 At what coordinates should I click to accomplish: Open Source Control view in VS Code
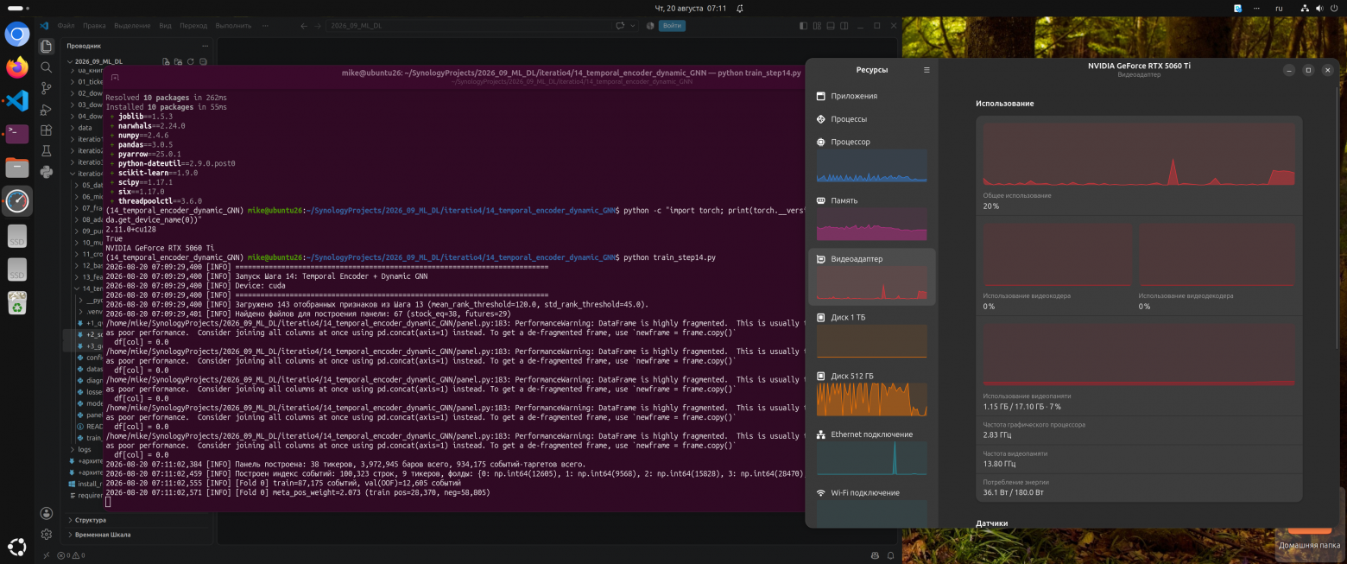click(47, 87)
